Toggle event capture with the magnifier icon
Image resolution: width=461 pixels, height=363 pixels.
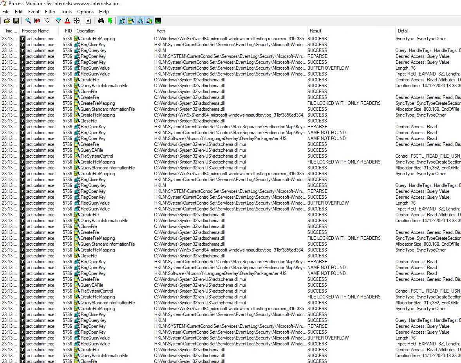tap(28, 21)
